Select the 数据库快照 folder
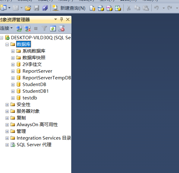Screen dimensions: 179x173 (x=34, y=58)
